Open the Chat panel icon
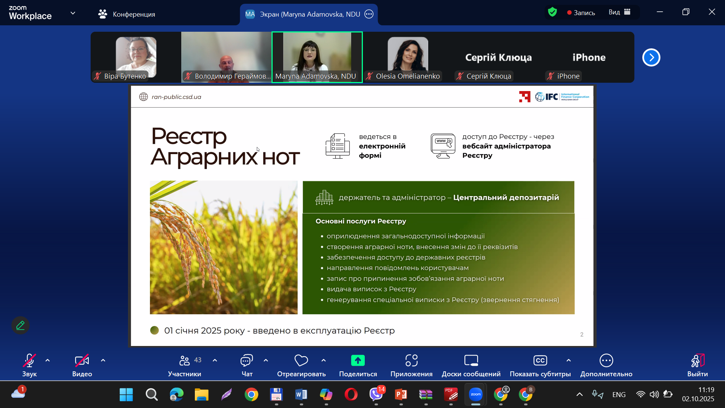This screenshot has height=408, width=725. coord(247,361)
